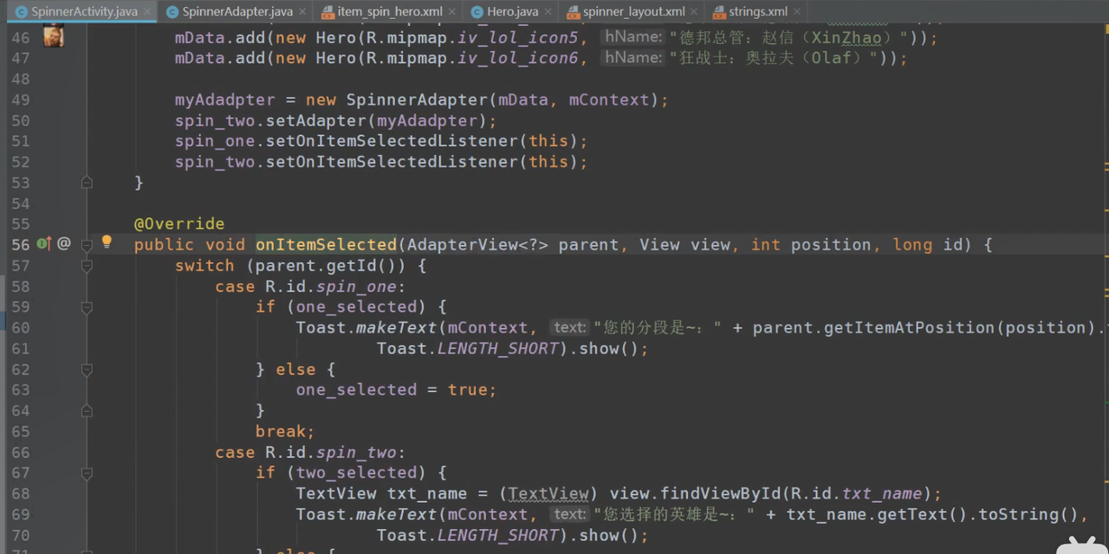Viewport: 1109px width, 554px height.
Task: Click the break statement on line 65
Action: coord(285,432)
